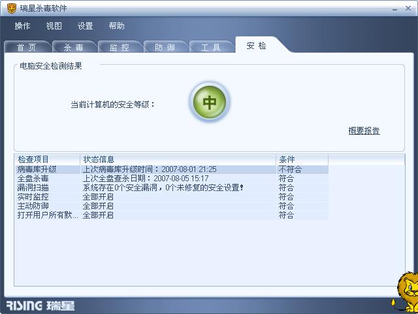Sort by the 状态信息 column header

pos(178,160)
